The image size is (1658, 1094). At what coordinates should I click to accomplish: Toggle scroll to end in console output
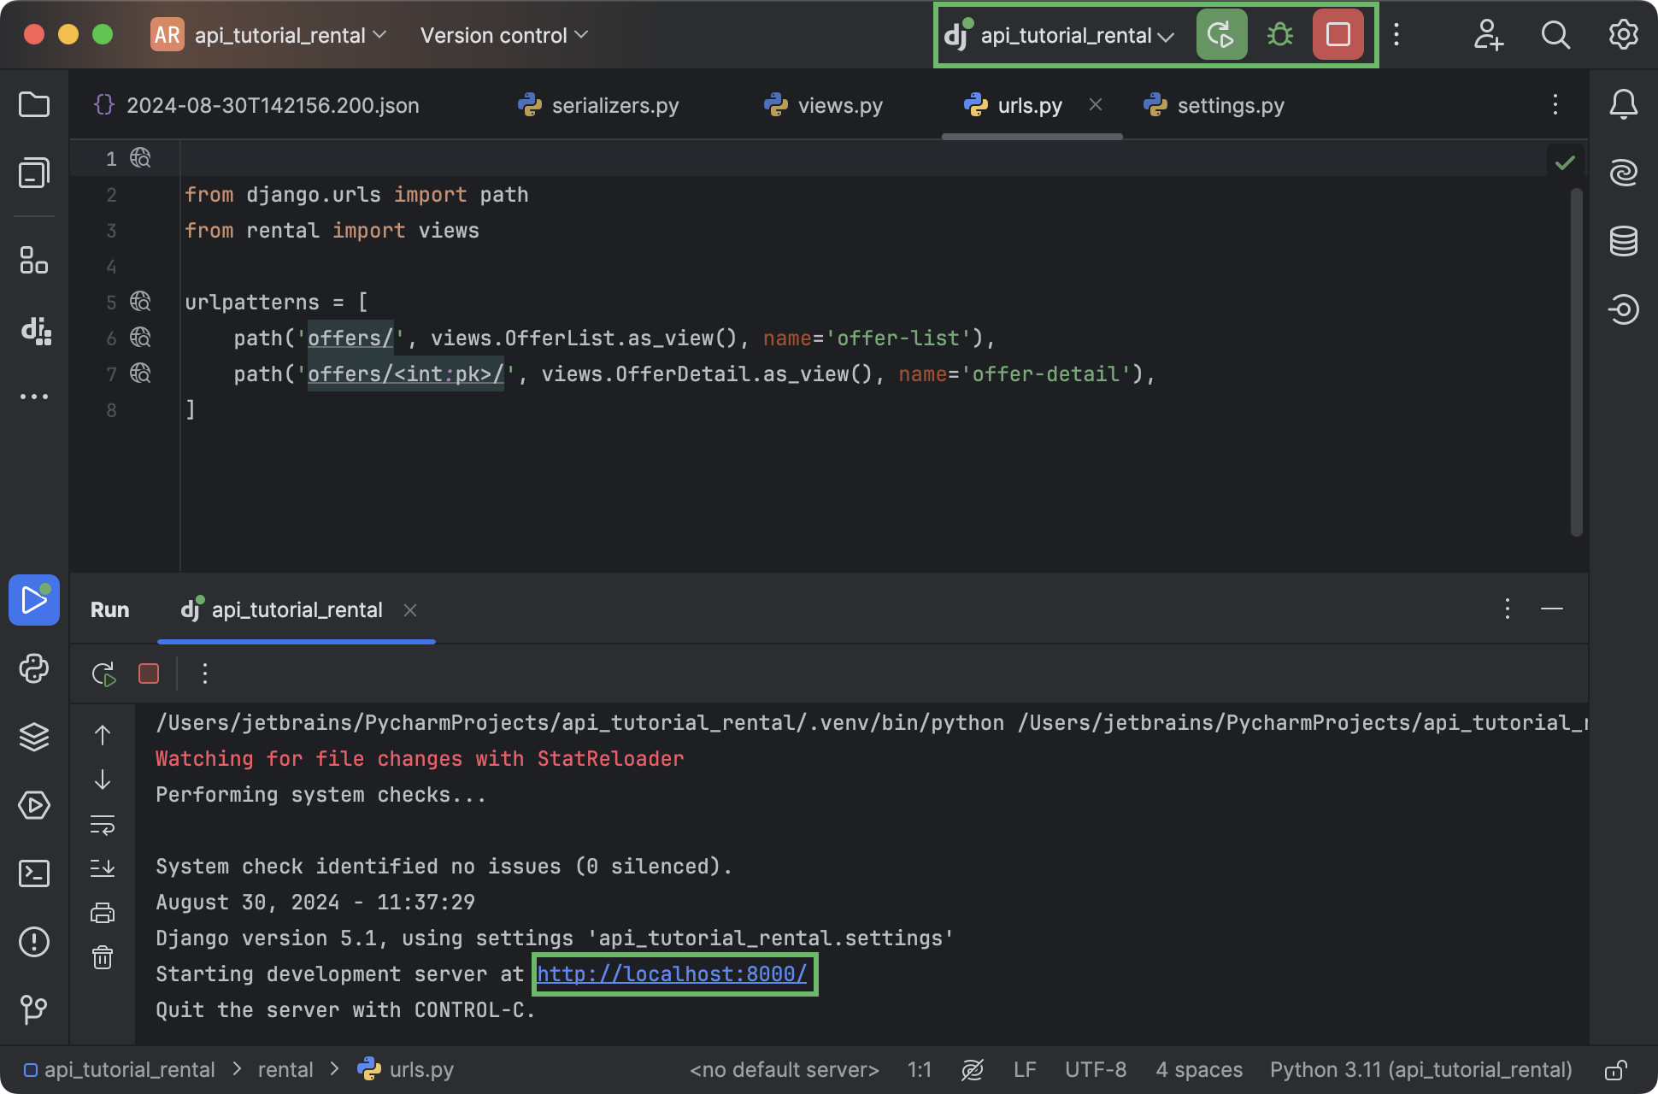click(103, 868)
